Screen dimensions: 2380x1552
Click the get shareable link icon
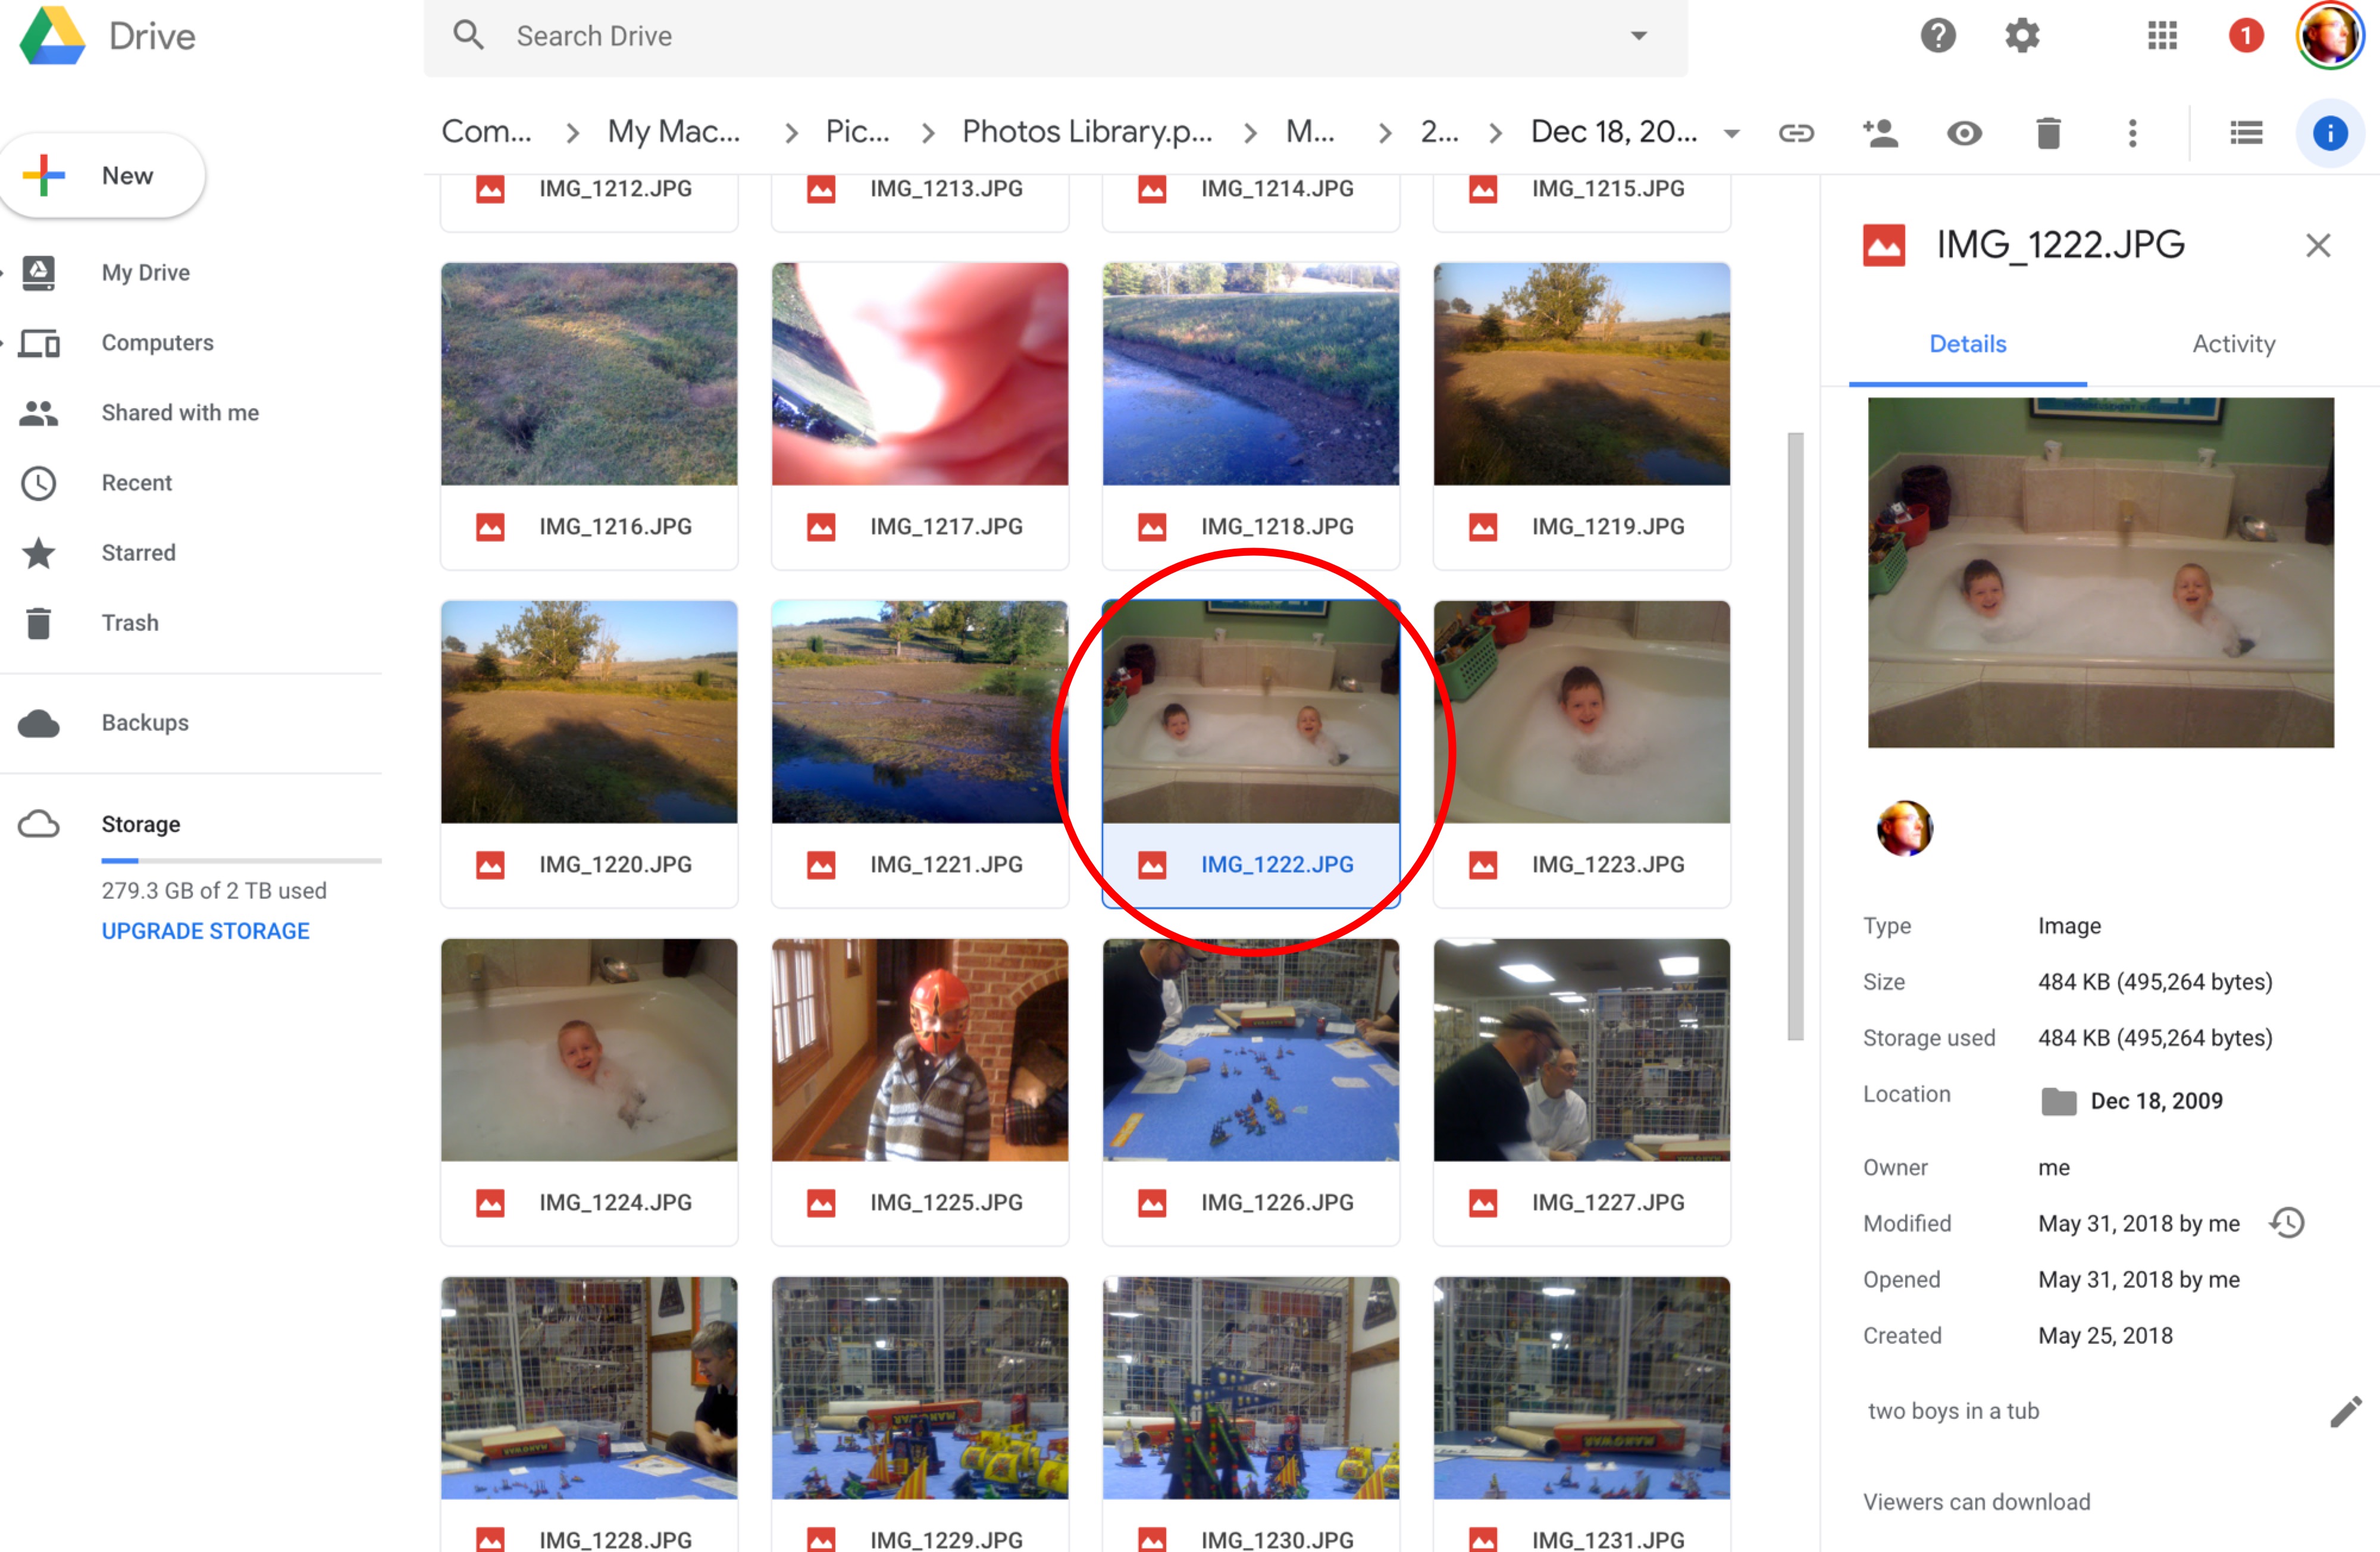[1796, 133]
